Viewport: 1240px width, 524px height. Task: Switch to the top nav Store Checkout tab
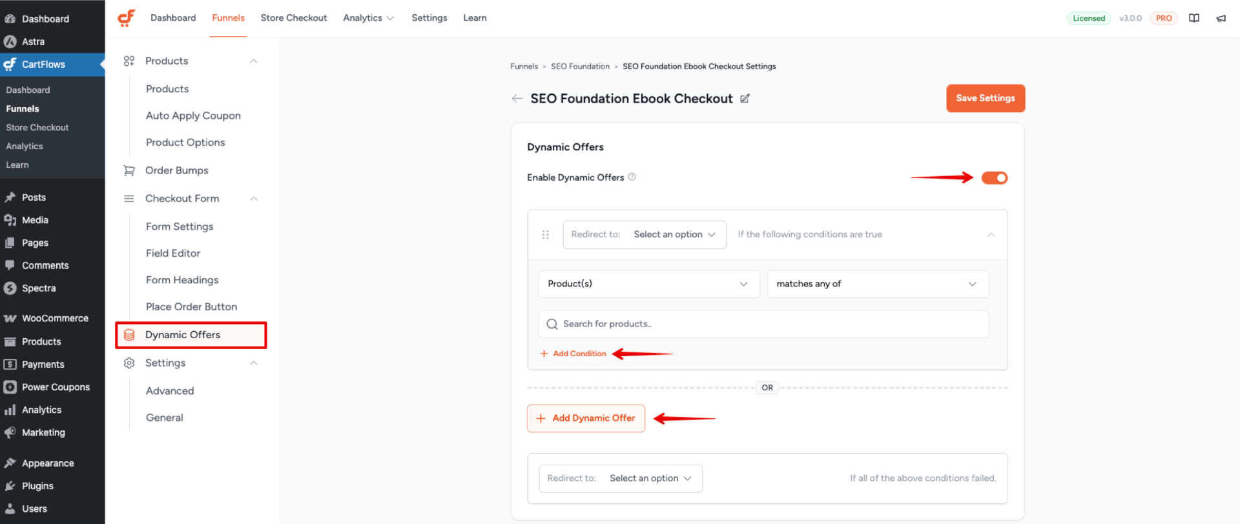294,18
